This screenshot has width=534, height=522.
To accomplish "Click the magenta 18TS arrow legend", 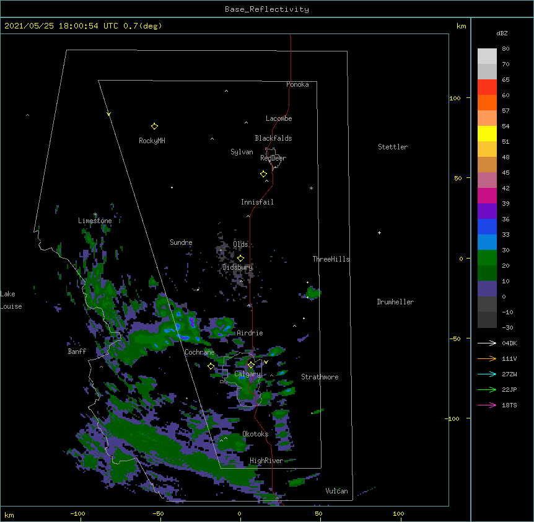I will 487,405.
